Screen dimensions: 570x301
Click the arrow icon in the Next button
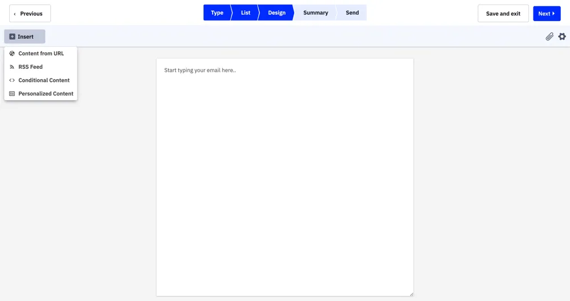(553, 14)
